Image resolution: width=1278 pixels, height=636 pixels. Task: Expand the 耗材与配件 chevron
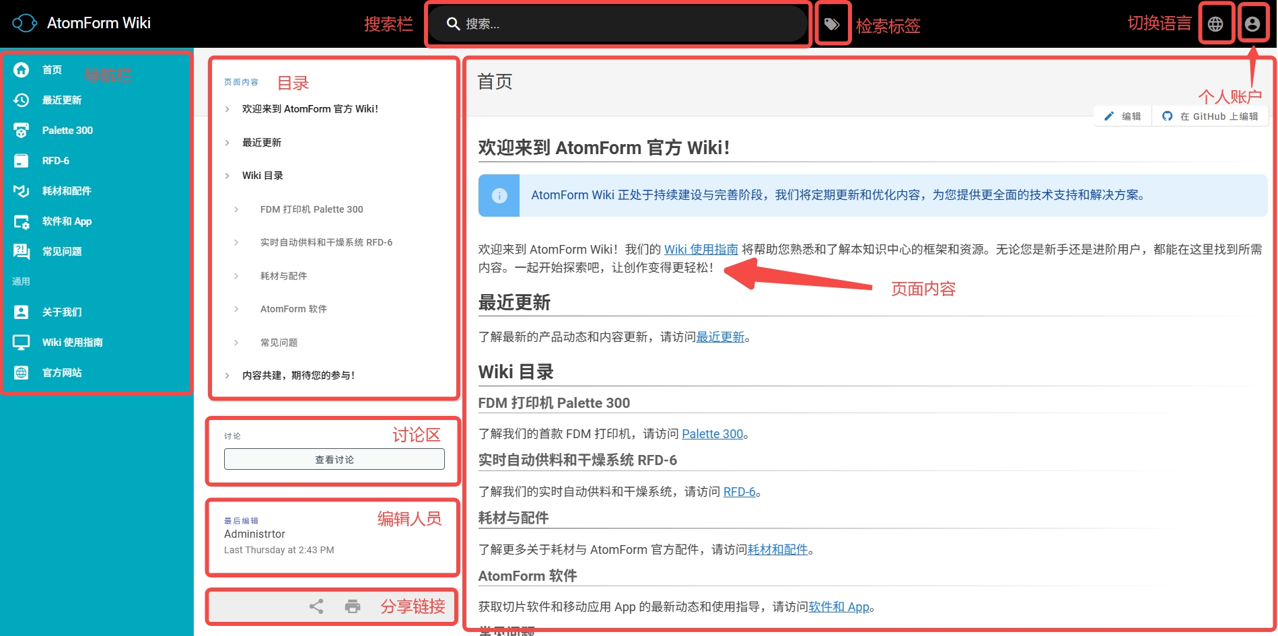click(x=236, y=276)
